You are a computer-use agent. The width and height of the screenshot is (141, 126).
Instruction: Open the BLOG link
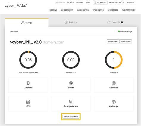[88, 2]
